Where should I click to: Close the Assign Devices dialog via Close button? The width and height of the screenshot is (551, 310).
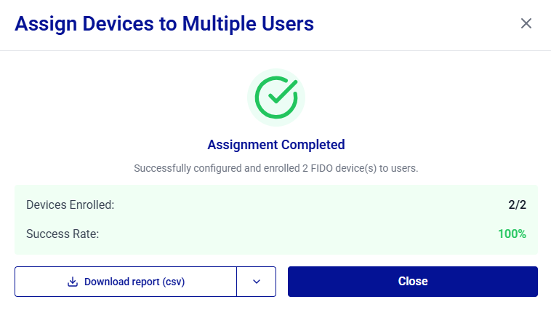coord(413,282)
